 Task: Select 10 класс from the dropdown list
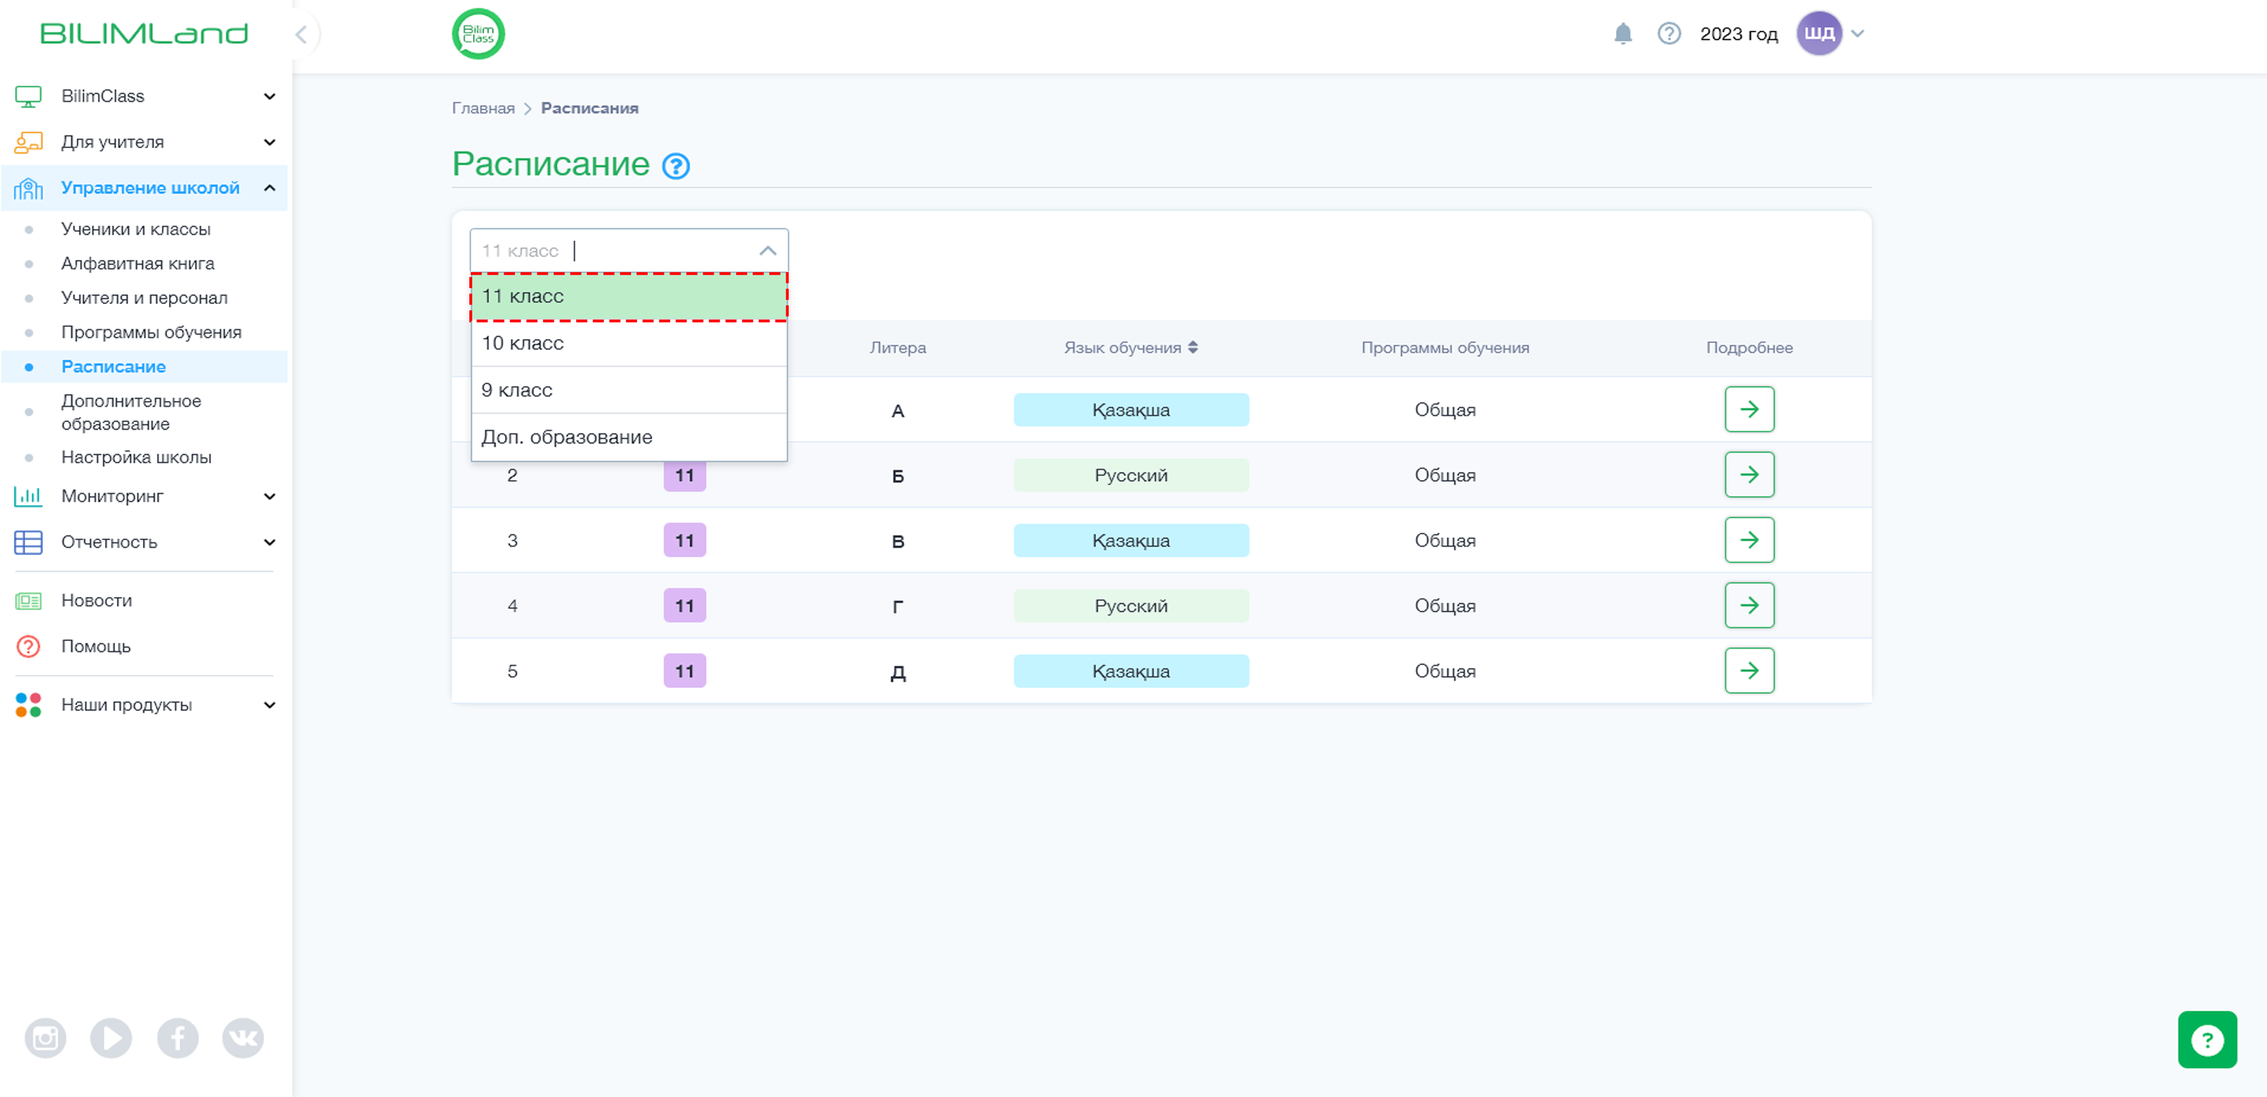coord(628,344)
